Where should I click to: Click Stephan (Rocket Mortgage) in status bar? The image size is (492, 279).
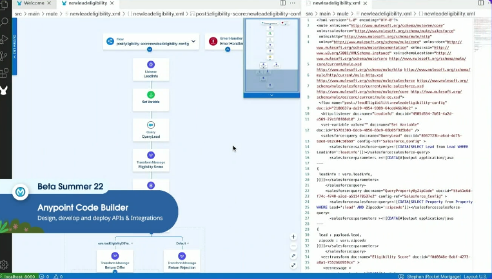pos(429,276)
